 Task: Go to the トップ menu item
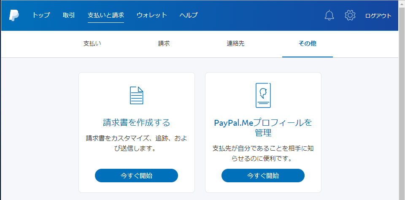(x=41, y=15)
